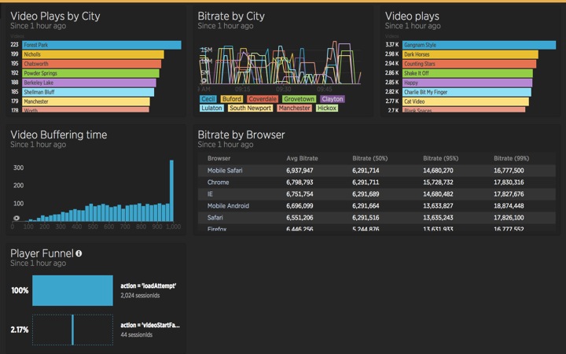The image size is (566, 354).
Task: Select the Happy video bar
Action: click(467, 83)
